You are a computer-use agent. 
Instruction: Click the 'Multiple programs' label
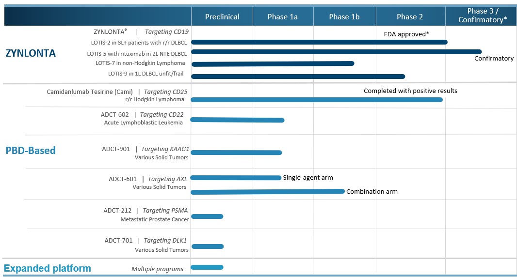pyautogui.click(x=157, y=269)
